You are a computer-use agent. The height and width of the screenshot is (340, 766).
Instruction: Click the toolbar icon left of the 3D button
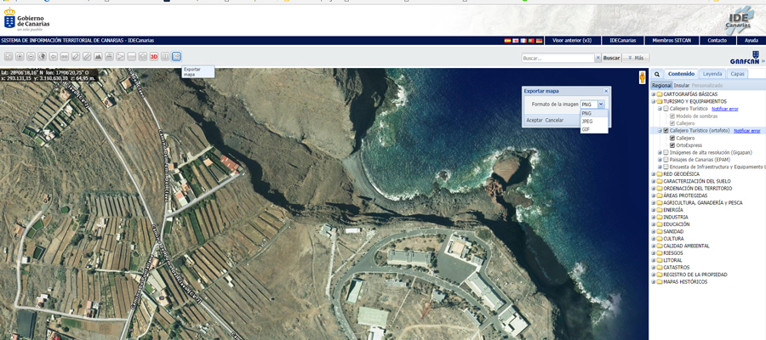[143, 57]
